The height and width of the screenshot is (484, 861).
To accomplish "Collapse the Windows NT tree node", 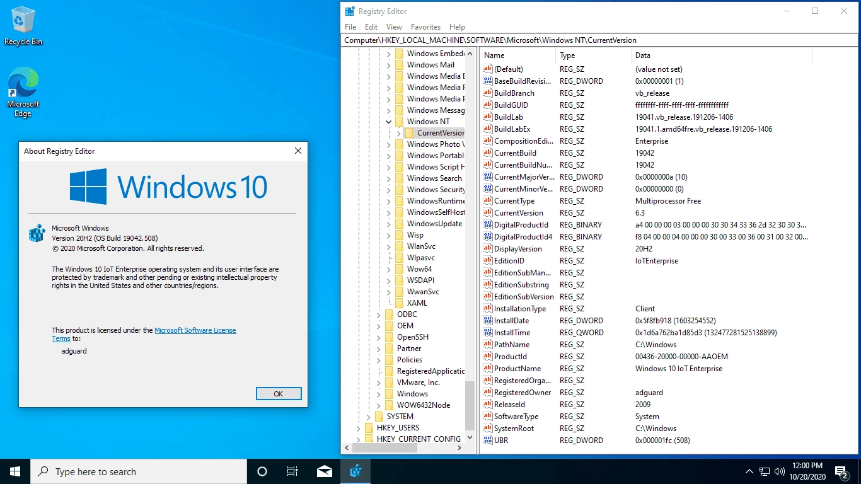I will click(x=389, y=122).
